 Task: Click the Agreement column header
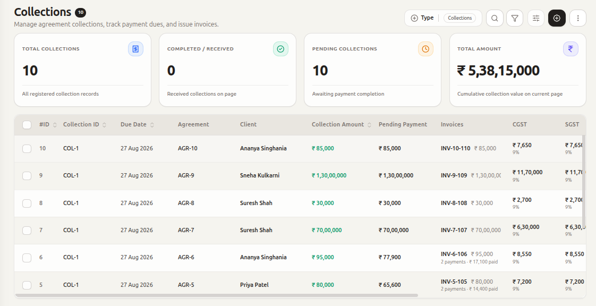(193, 124)
